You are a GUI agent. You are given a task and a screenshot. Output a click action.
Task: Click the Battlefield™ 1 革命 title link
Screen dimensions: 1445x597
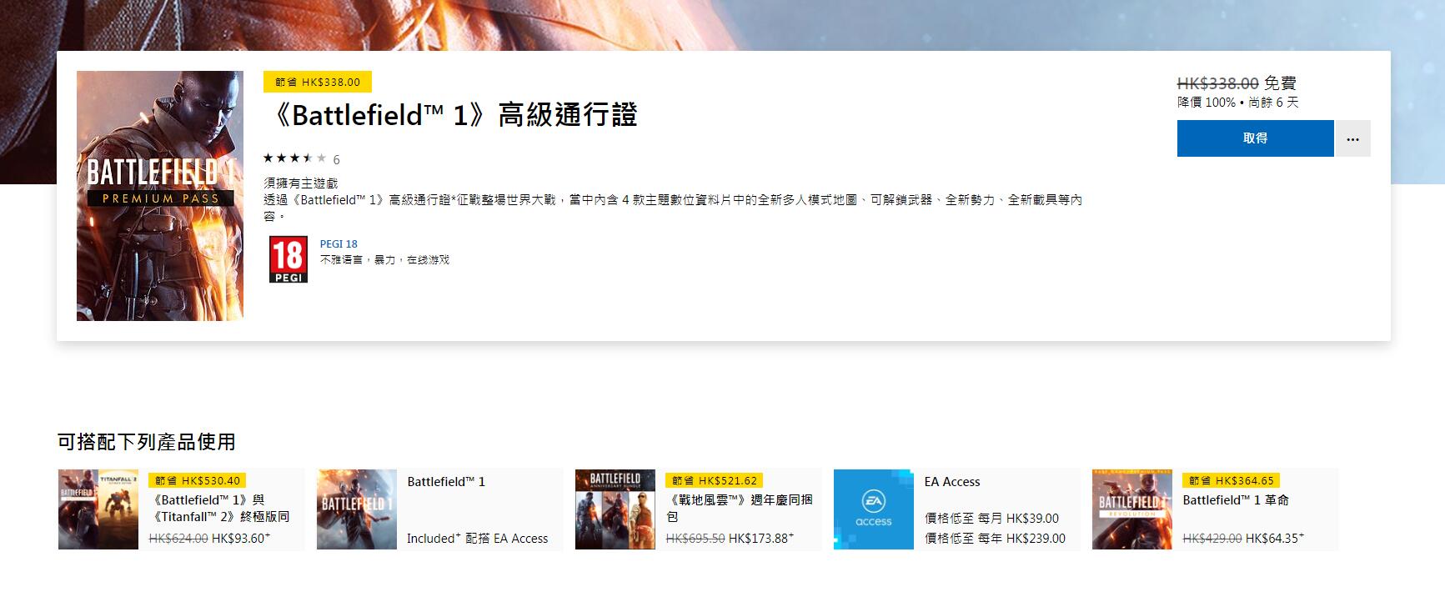pyautogui.click(x=1236, y=500)
